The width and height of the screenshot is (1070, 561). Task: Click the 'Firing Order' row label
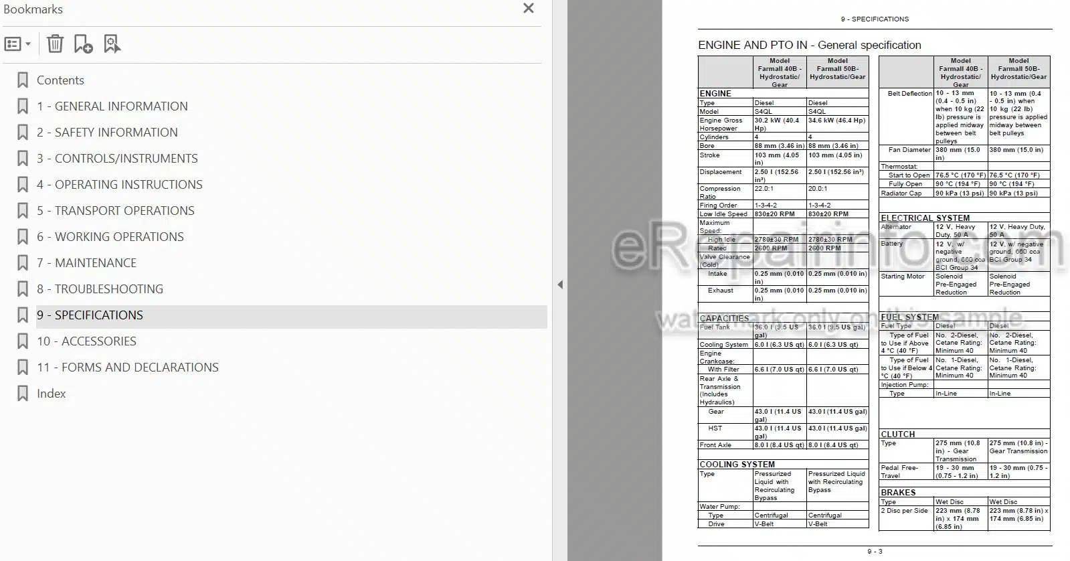tap(718, 206)
